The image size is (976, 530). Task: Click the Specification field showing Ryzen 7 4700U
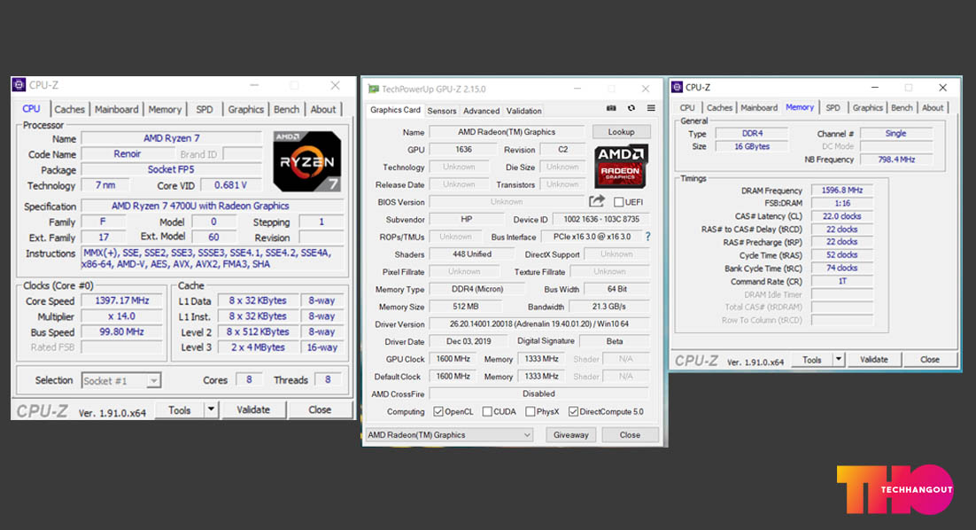213,206
